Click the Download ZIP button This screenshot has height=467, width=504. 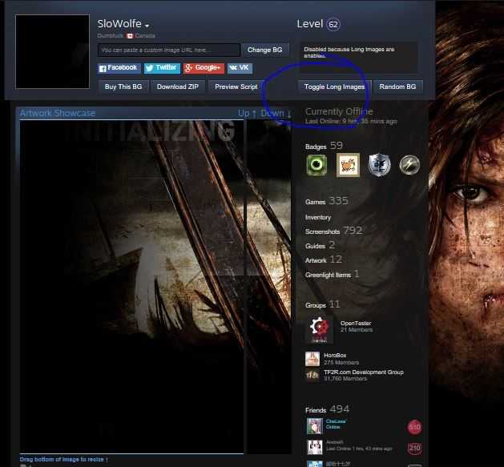click(x=178, y=87)
